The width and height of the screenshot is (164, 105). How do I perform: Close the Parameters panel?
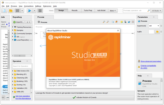(154, 17)
